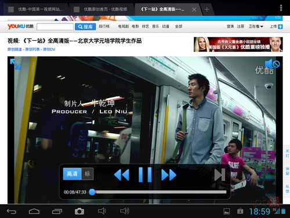
Task: Tap the 3G signal strength icon
Action: point(276,211)
